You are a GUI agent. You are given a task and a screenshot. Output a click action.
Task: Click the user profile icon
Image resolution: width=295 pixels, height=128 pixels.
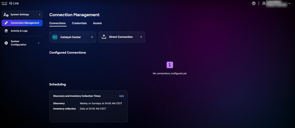click(x=264, y=3)
